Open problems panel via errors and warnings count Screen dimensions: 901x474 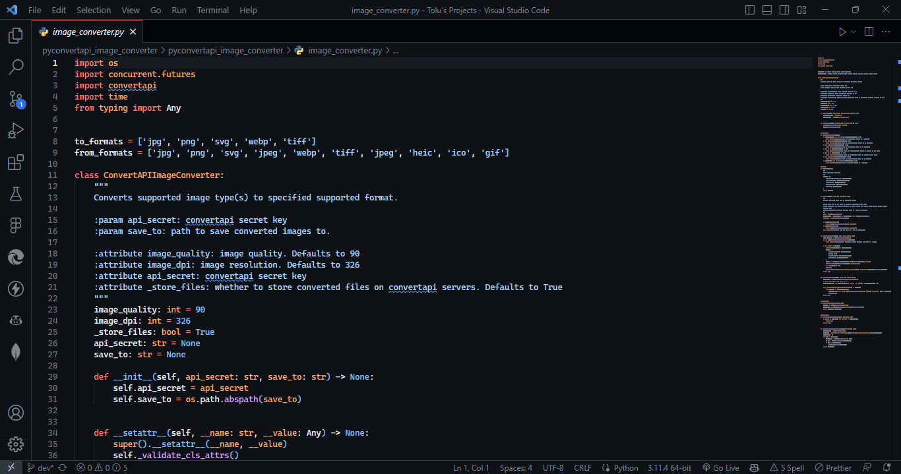tap(102, 467)
